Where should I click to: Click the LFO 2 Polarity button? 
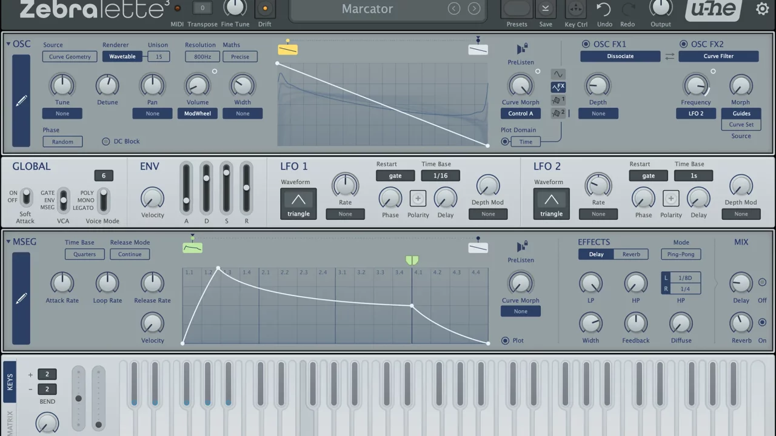[x=671, y=198]
